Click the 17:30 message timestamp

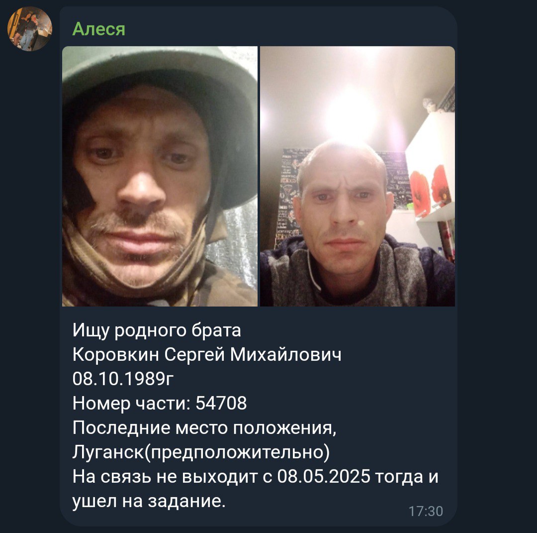coord(426,511)
